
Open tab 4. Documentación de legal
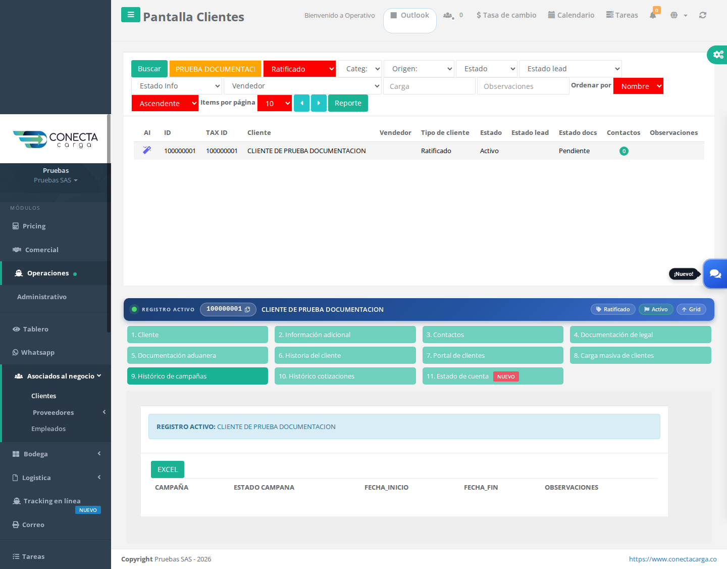641,335
